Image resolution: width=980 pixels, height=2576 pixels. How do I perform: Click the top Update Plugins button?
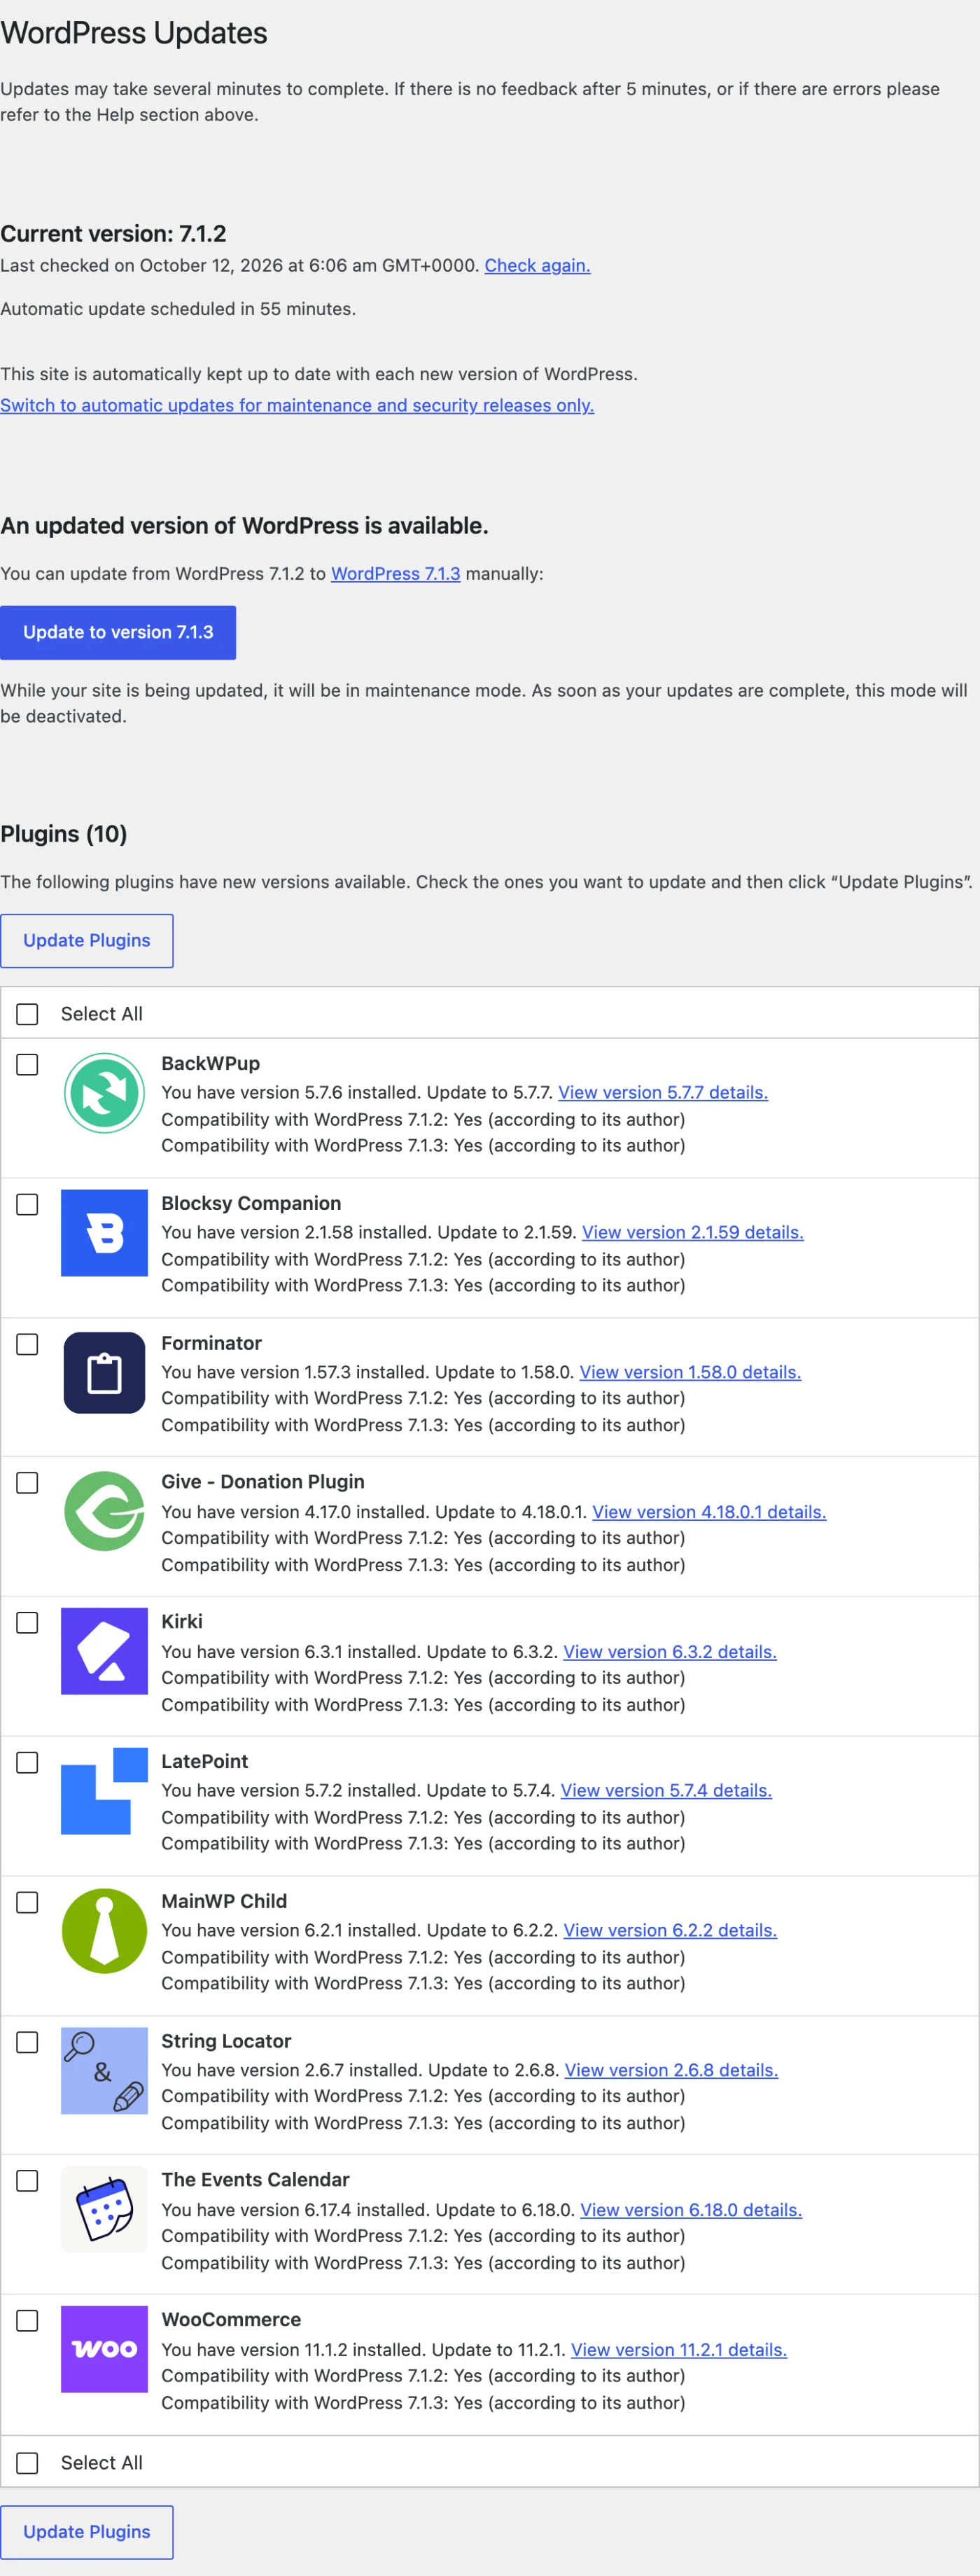(87, 941)
